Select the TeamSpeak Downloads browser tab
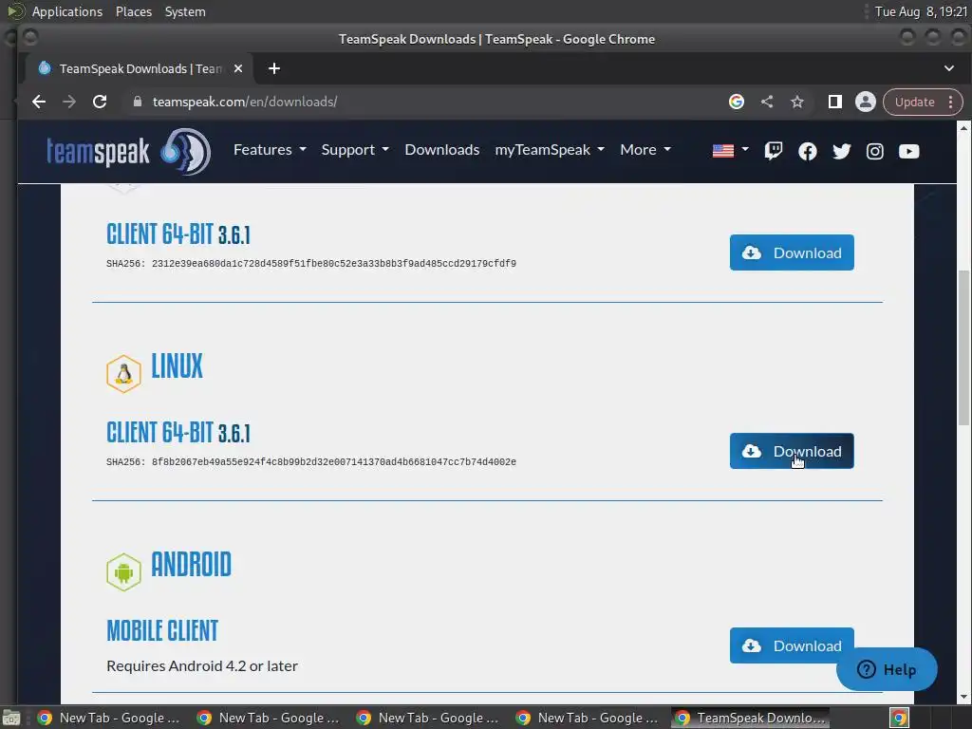This screenshot has height=729, width=972. point(140,68)
